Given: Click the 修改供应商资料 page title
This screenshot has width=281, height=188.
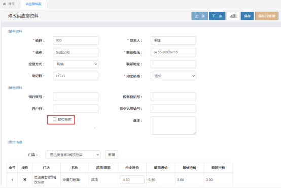Looking at the screenshot, I should (23, 16).
